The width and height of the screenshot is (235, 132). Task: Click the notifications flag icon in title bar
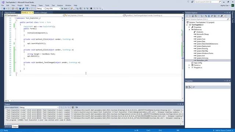(x=188, y=2)
